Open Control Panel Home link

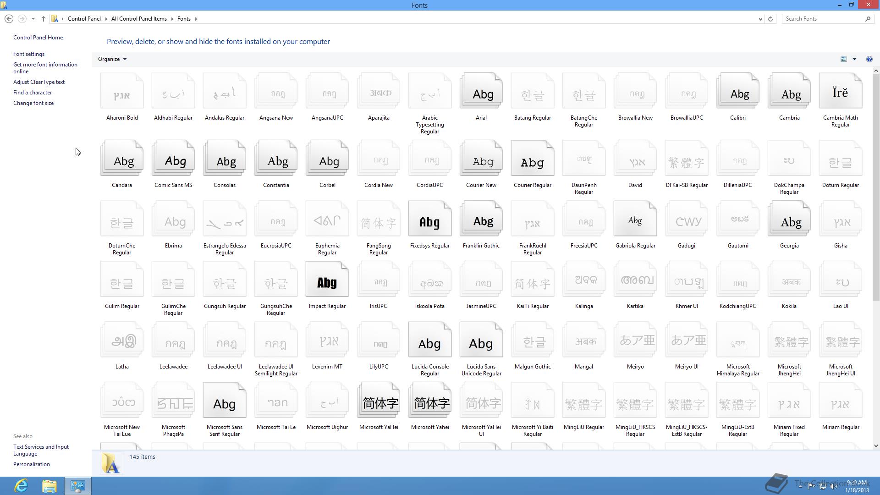38,38
